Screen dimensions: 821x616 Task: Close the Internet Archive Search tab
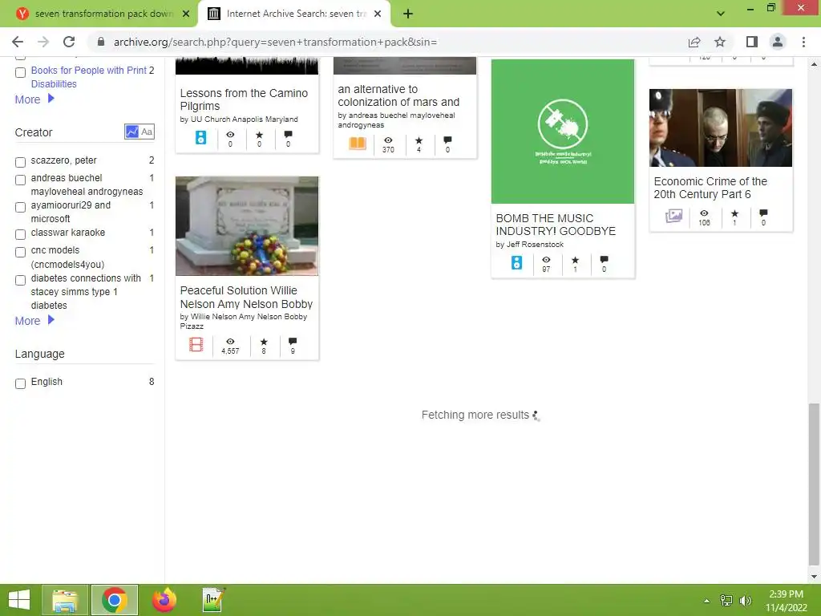[x=378, y=14]
